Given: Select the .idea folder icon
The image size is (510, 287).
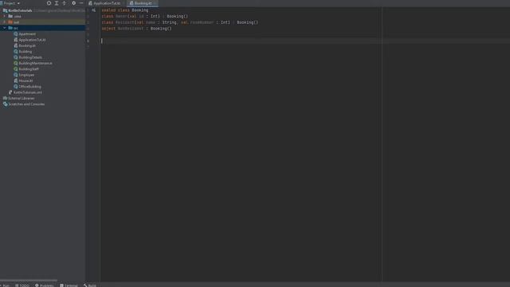Looking at the screenshot, I should coord(10,16).
